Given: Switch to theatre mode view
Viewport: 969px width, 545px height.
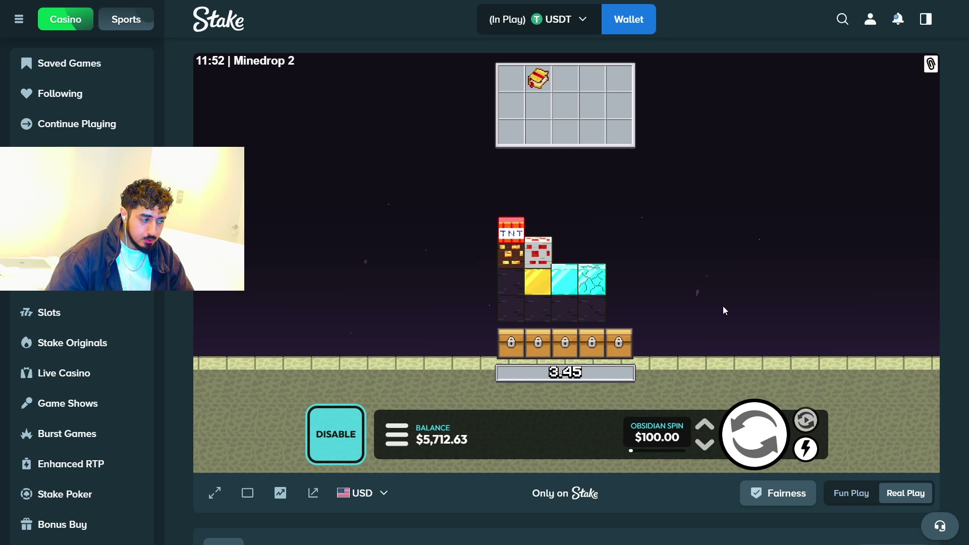Looking at the screenshot, I should (247, 493).
